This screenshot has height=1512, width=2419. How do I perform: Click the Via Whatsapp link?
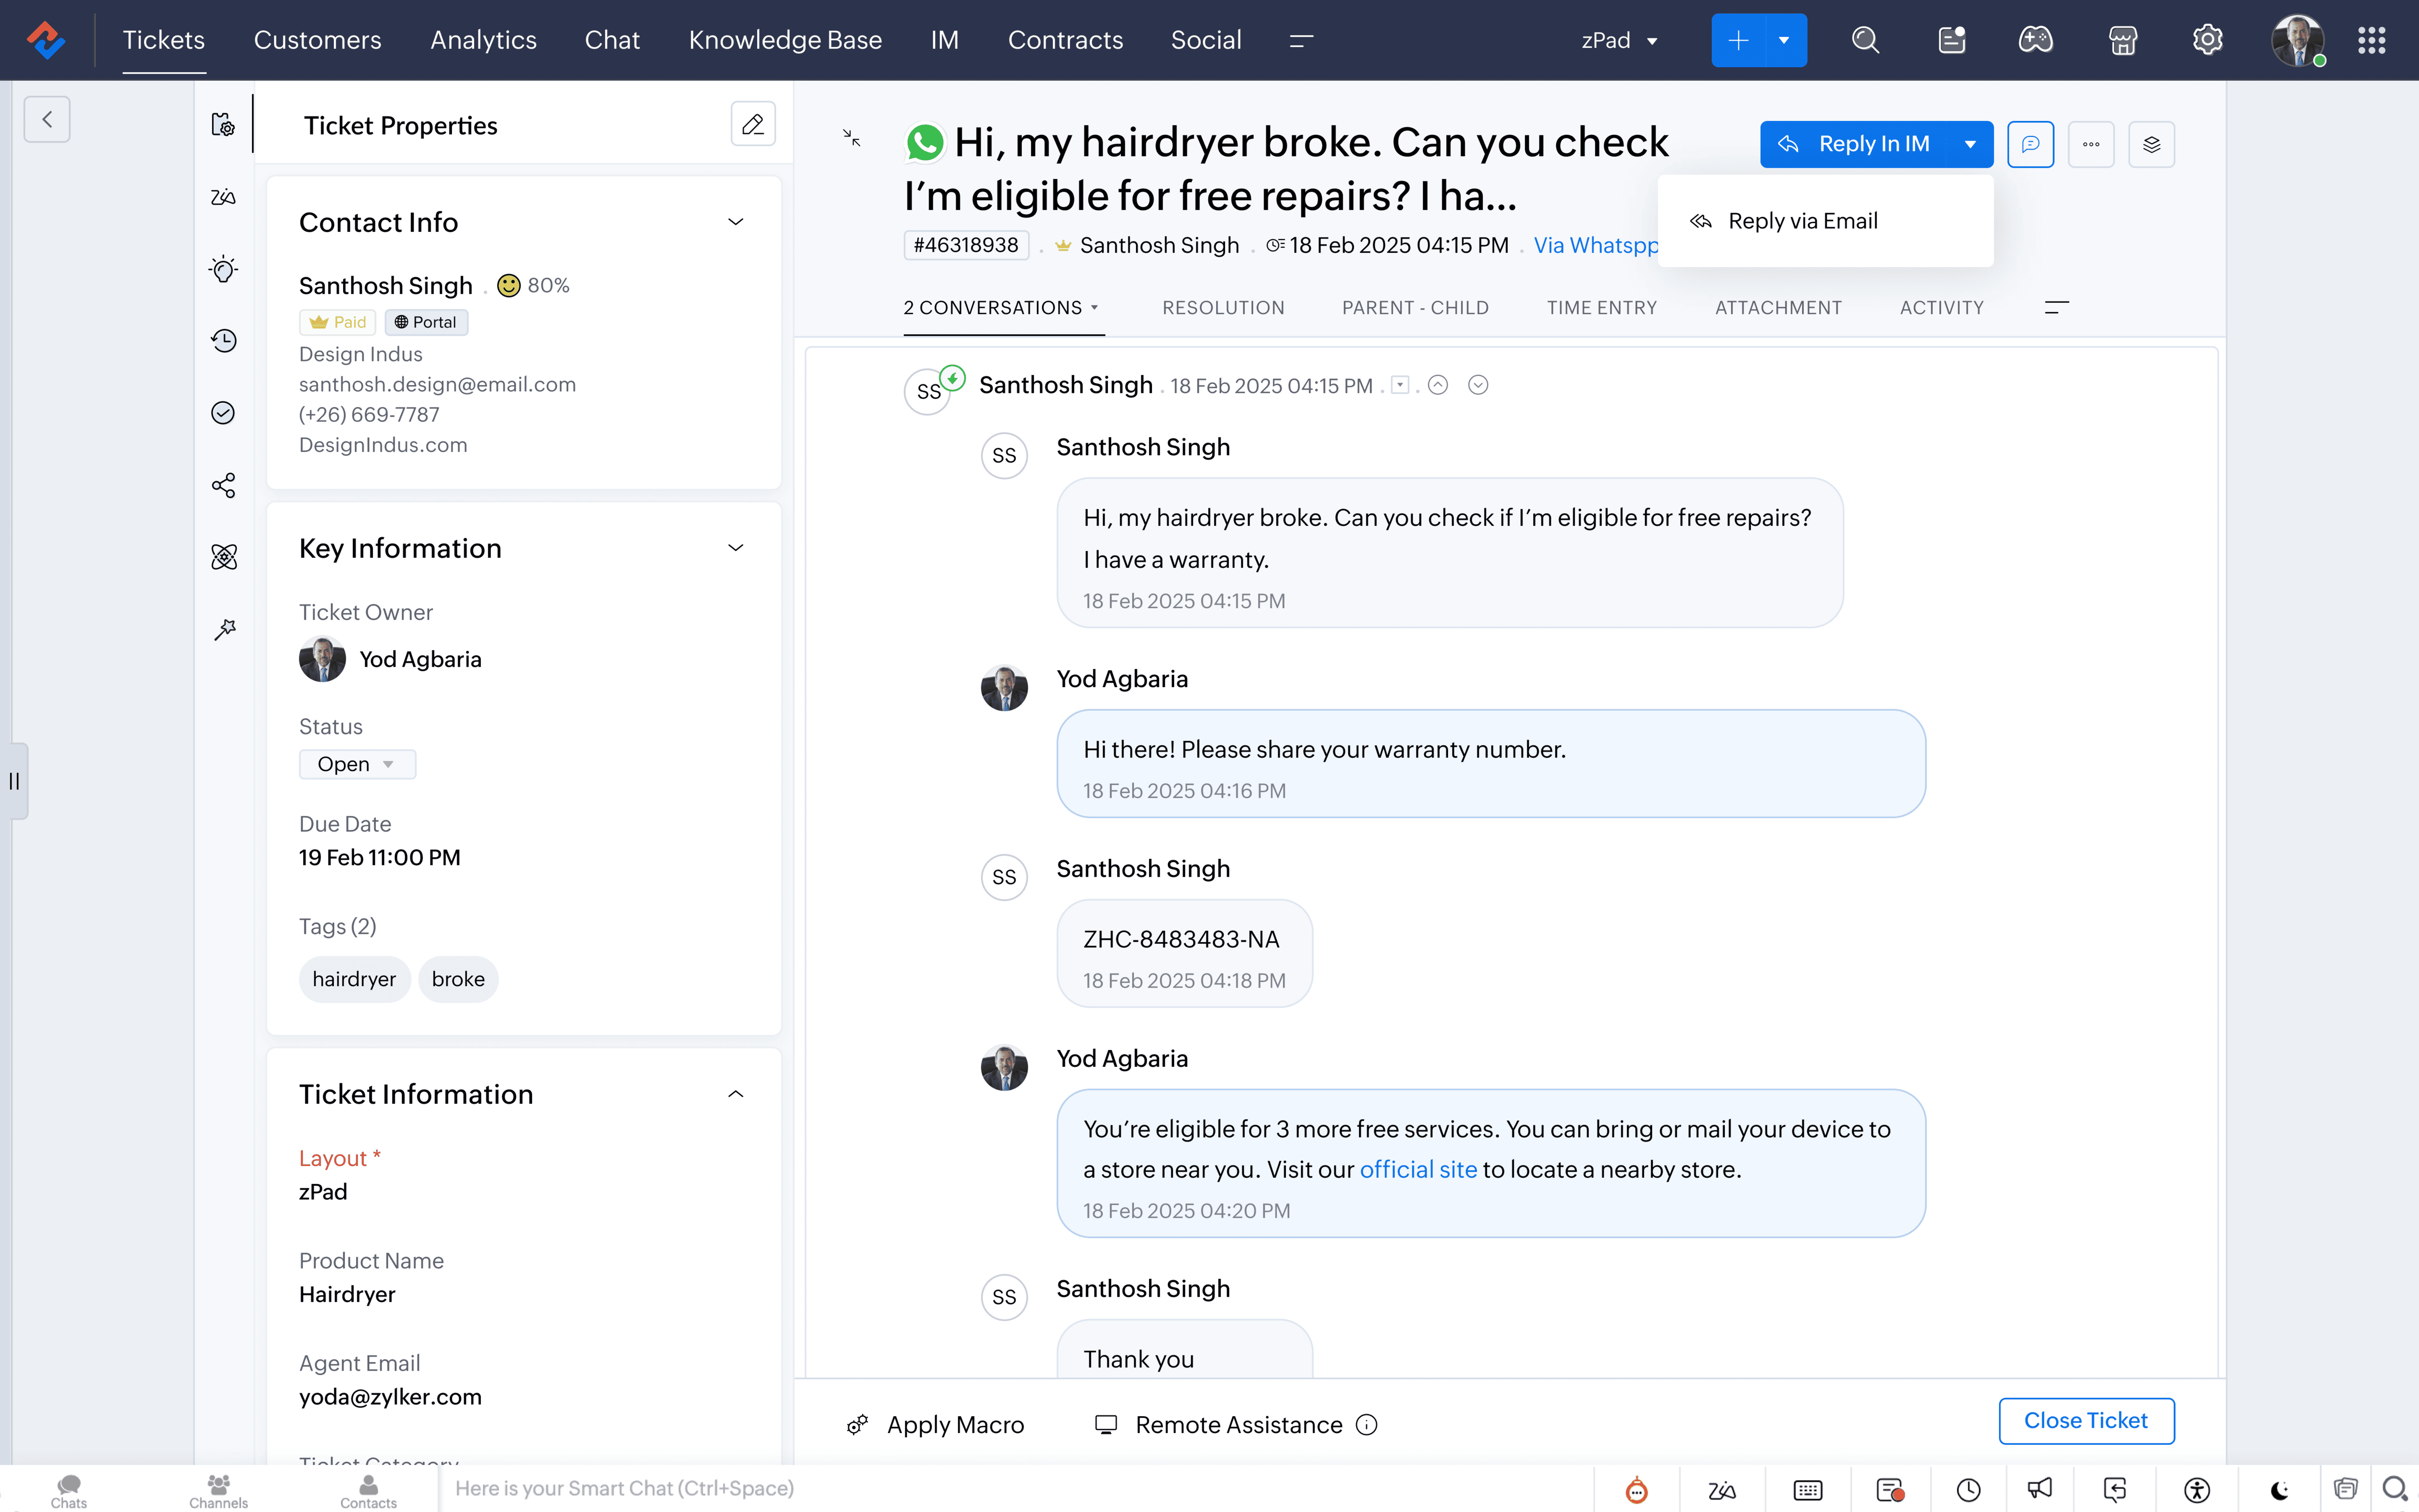pyautogui.click(x=1596, y=245)
